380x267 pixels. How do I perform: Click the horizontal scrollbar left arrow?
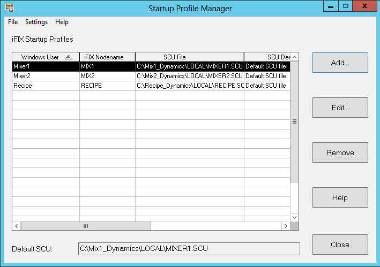click(17, 226)
